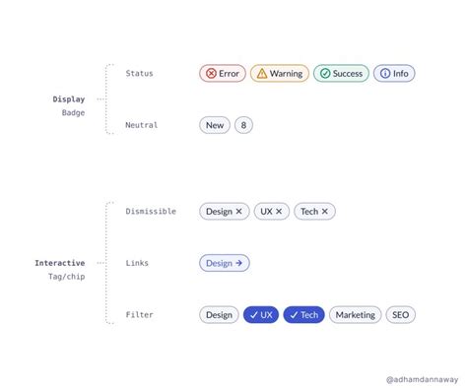Click the number 8 badge

[x=243, y=125]
